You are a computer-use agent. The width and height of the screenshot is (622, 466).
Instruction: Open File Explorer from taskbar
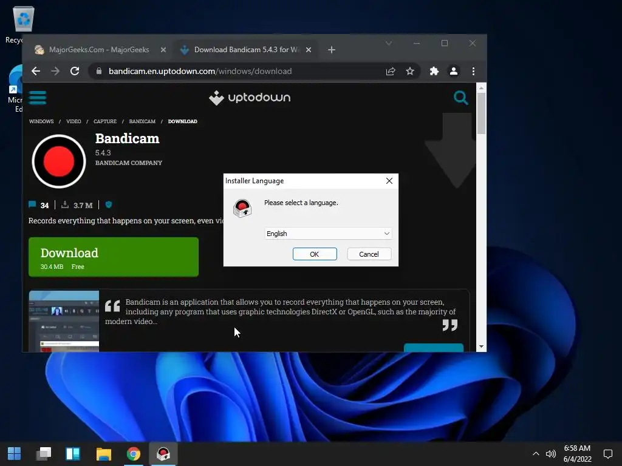tap(103, 453)
